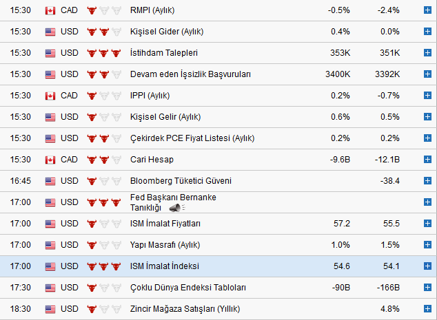This screenshot has width=437, height=320.
Task: Click Canada flag in the IPPI row
Action: coord(50,96)
